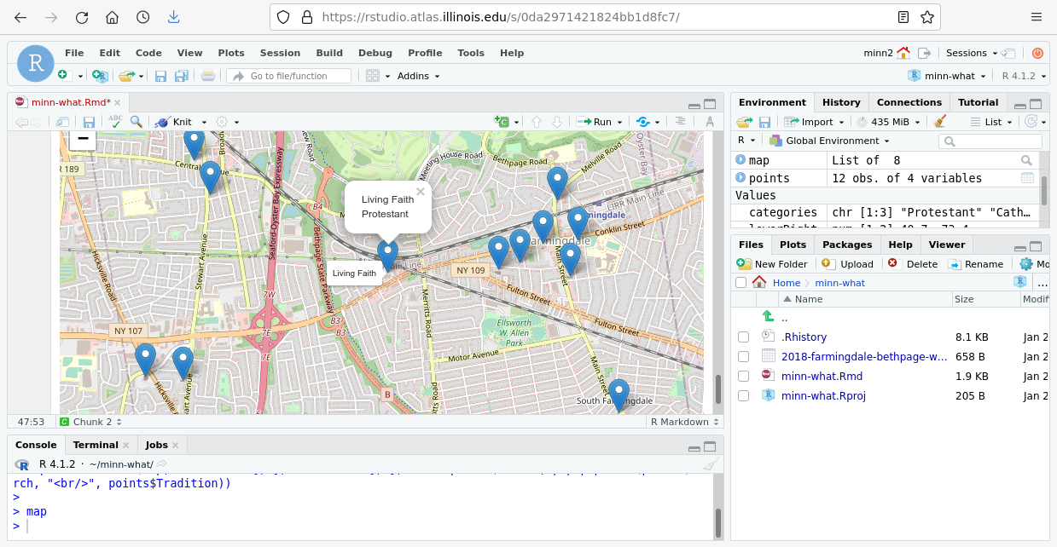Click the Go to file/function field
1057x547 pixels.
pyautogui.click(x=290, y=76)
